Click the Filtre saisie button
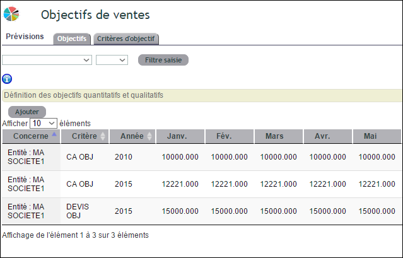This screenshot has width=403, height=258. tap(163, 60)
